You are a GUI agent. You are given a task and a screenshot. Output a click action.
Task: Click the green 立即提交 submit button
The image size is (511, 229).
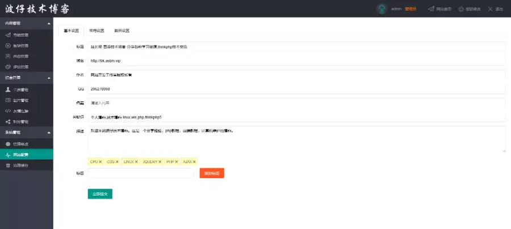pyautogui.click(x=100, y=194)
